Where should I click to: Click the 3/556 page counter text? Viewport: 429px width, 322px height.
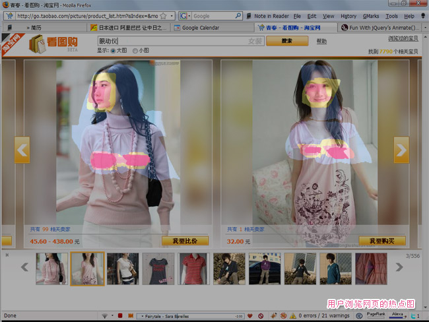point(412,256)
